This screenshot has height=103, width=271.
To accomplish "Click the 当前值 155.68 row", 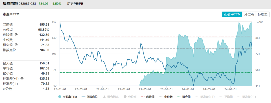I will pos(26,25).
